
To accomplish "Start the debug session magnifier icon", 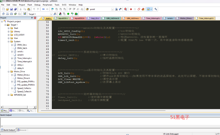I will (x=126, y=9).
